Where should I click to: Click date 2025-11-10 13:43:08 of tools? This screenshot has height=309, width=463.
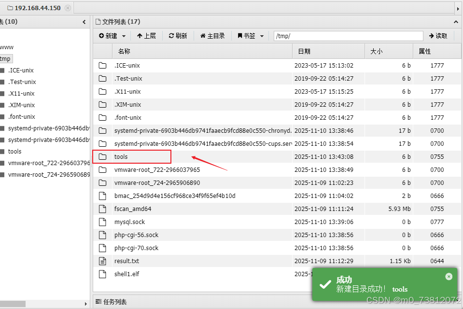(x=324, y=156)
